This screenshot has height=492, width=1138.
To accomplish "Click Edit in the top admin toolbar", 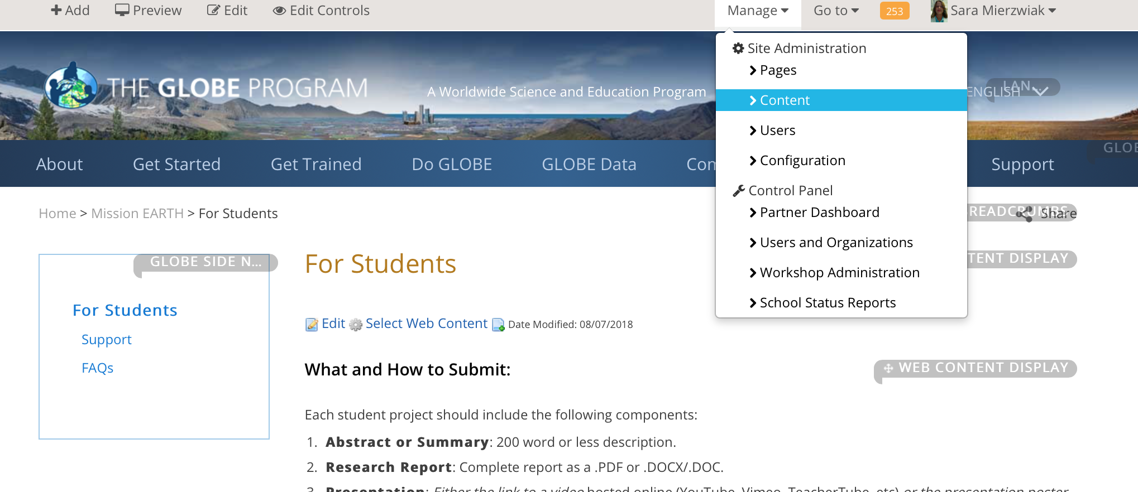I will point(227,11).
